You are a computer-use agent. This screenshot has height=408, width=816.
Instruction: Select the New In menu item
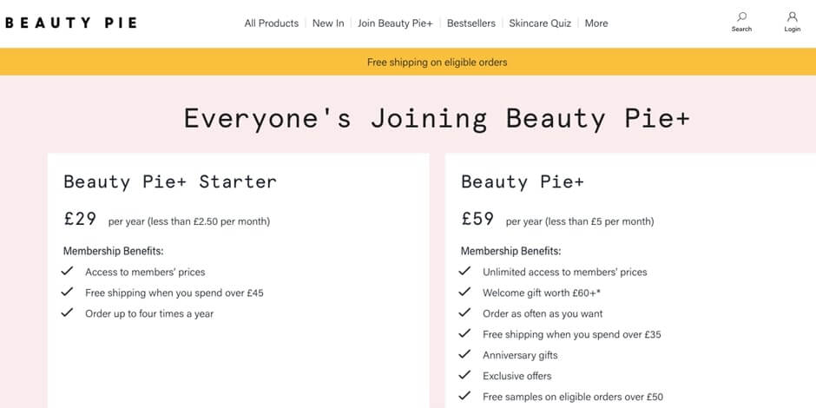point(328,23)
